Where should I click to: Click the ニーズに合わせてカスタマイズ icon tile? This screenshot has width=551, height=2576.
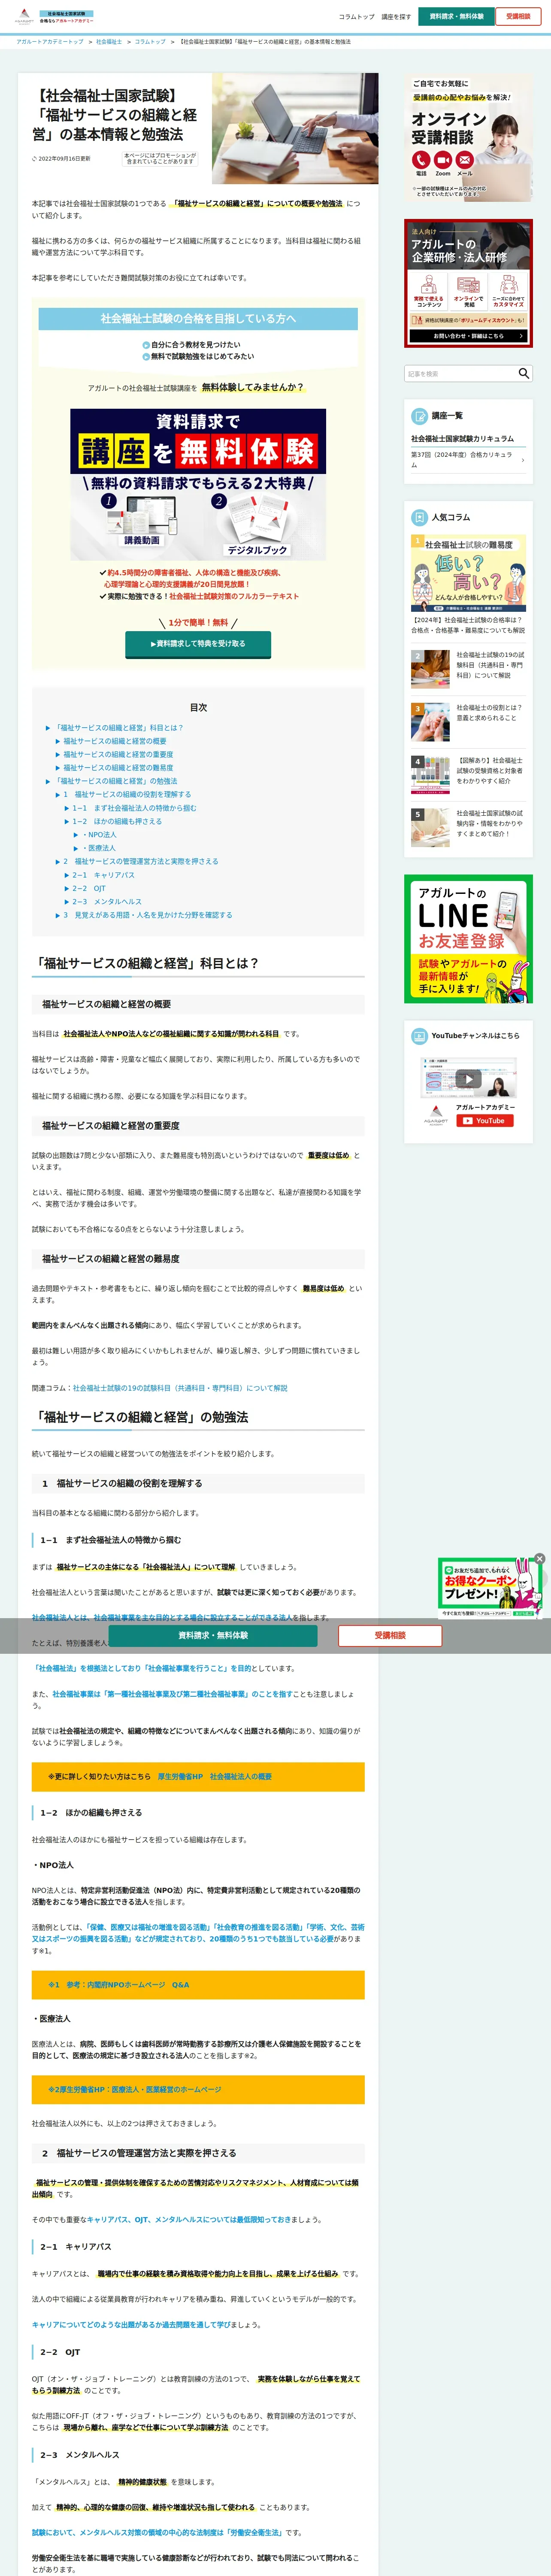(x=508, y=291)
